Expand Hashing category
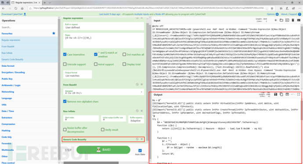 pyautogui.click(x=6, y=131)
